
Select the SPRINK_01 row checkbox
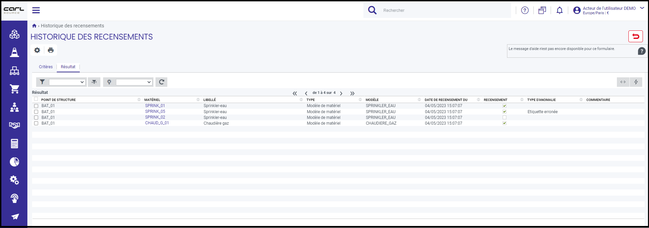pos(36,106)
